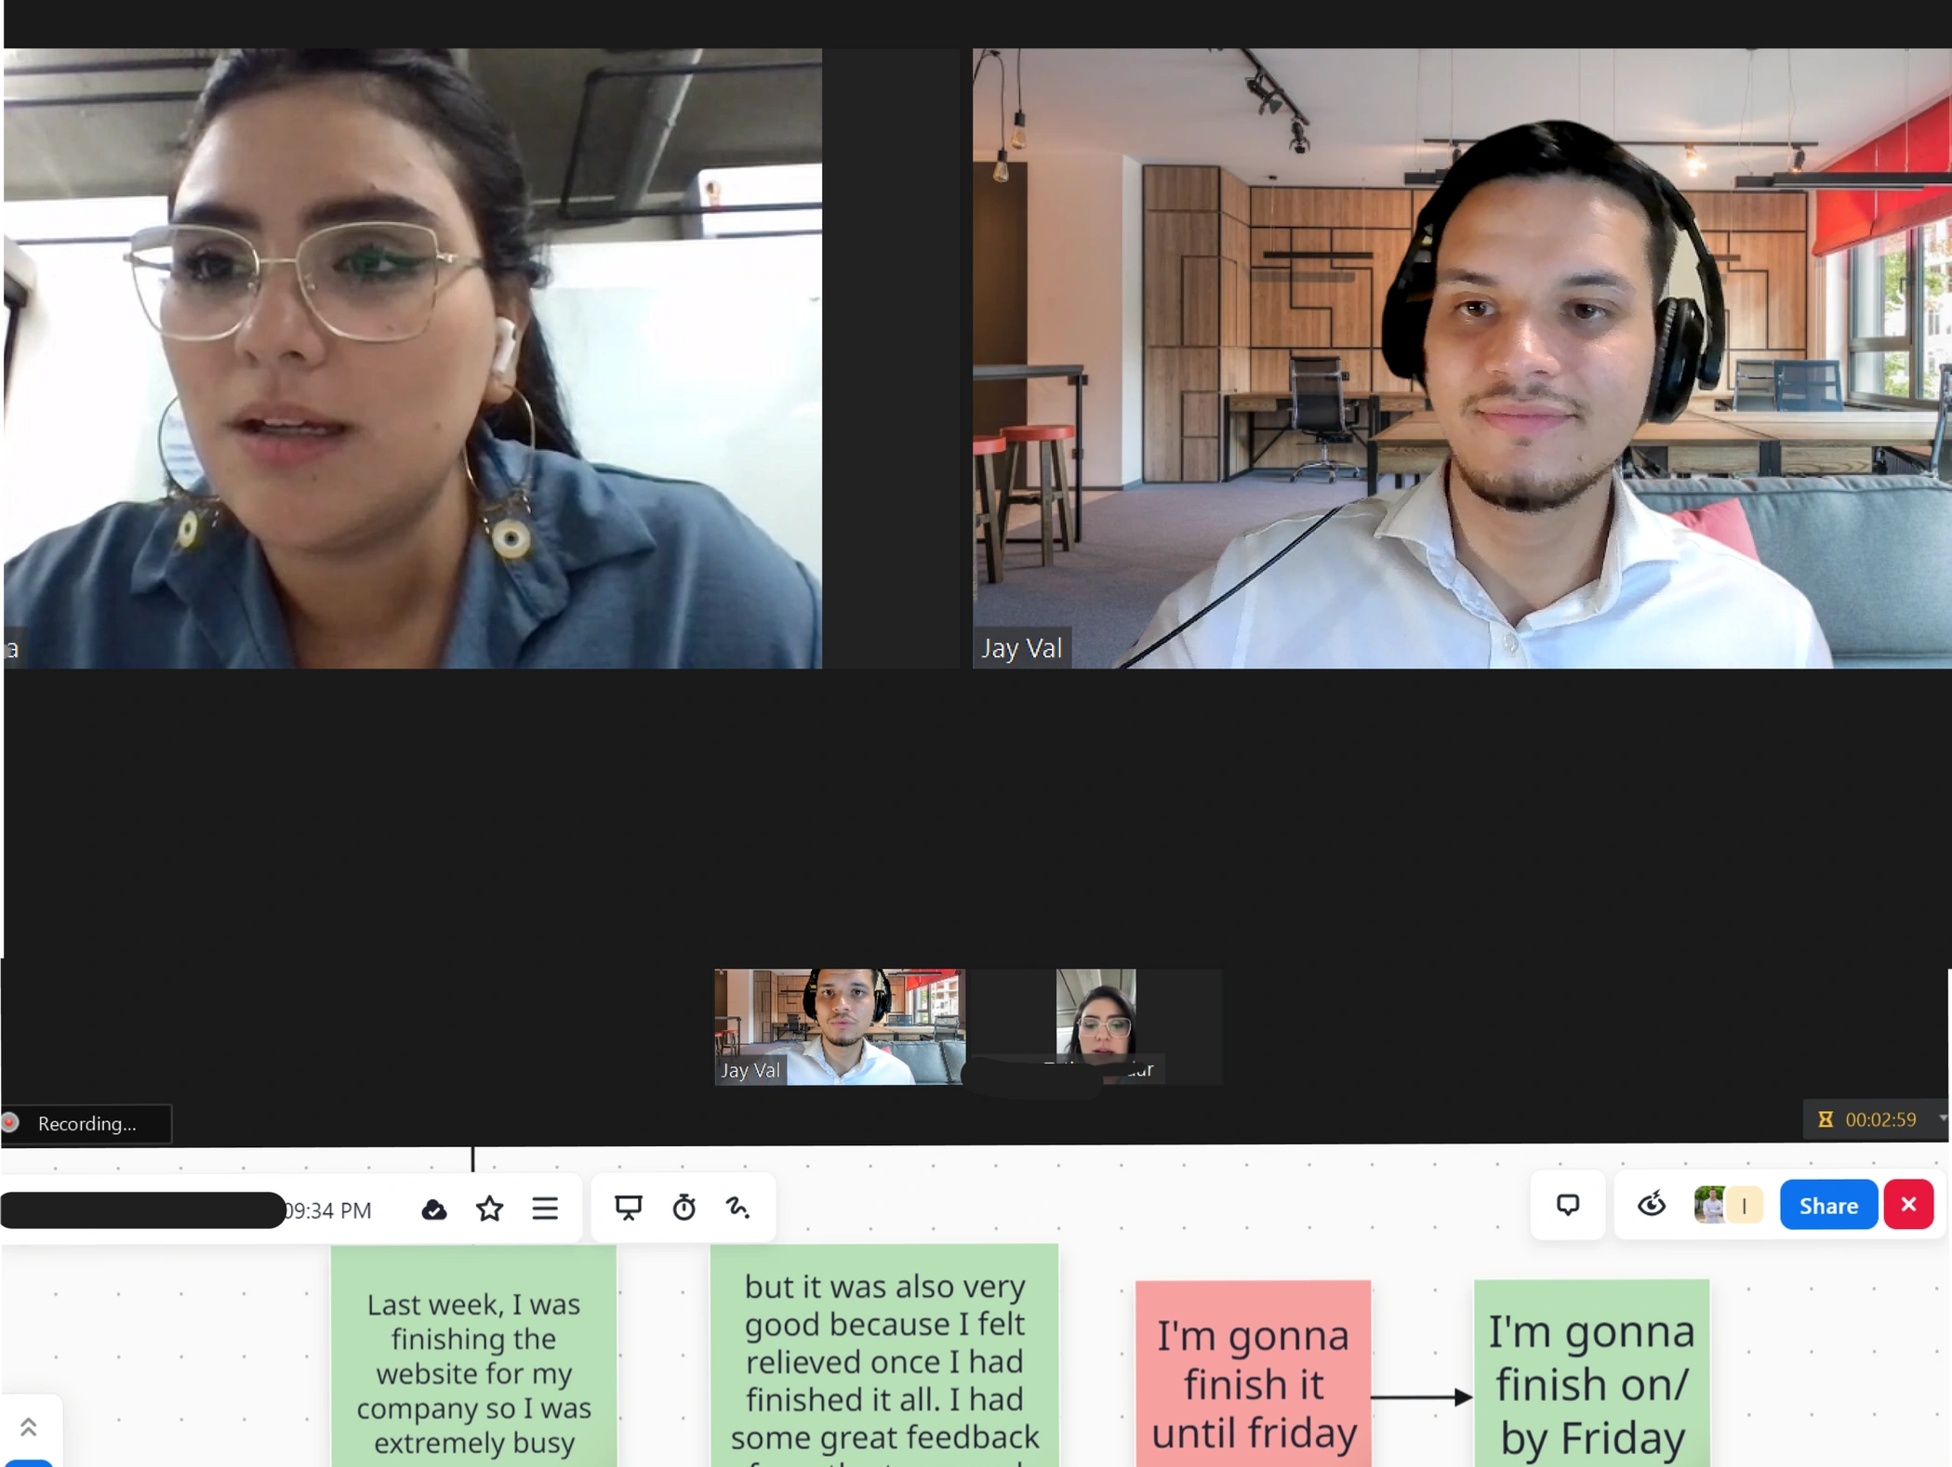The image size is (1952, 1467).
Task: Click the Recording indicator
Action: (86, 1124)
